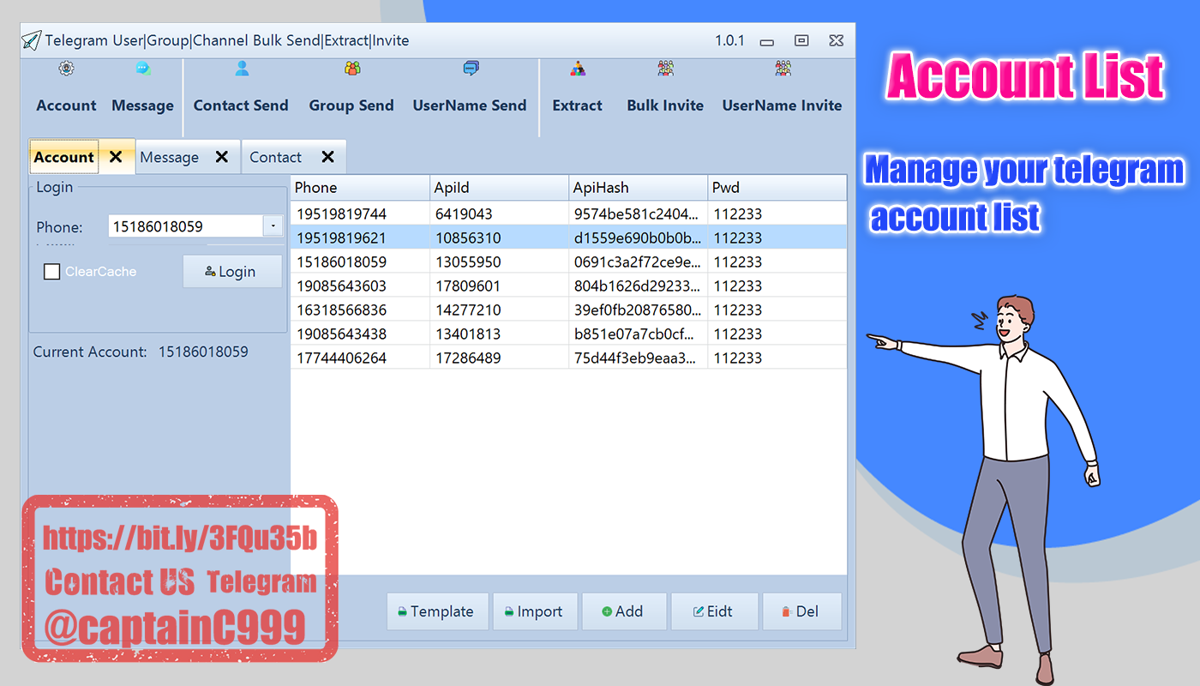Switch to the Message tab
Viewport: 1200px width, 686px height.
[170, 157]
